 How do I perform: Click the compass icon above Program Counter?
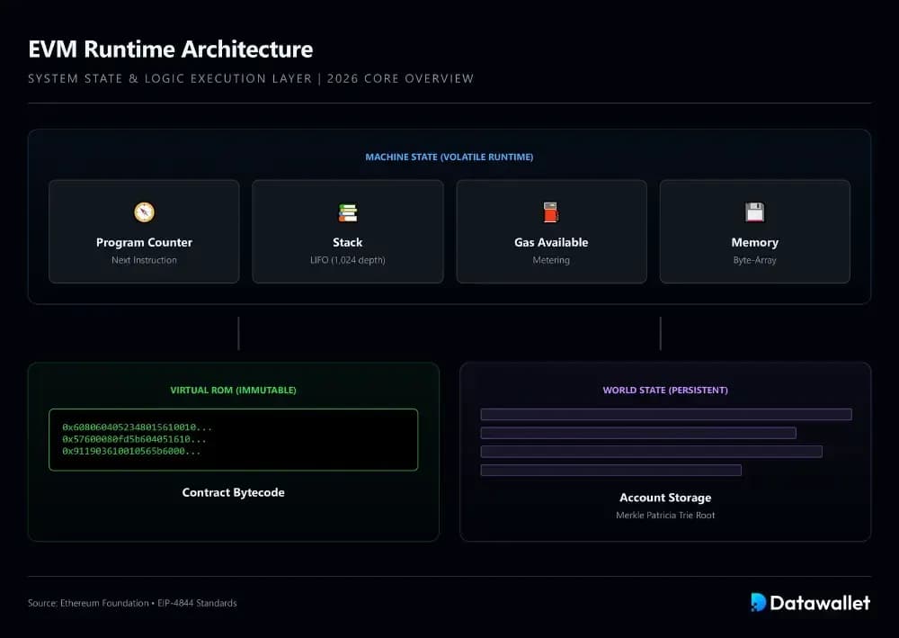click(144, 213)
